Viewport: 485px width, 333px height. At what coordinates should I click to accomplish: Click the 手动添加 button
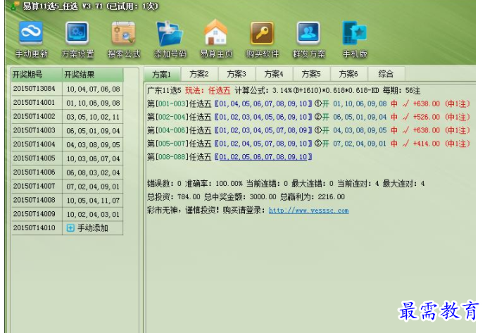pos(87,228)
